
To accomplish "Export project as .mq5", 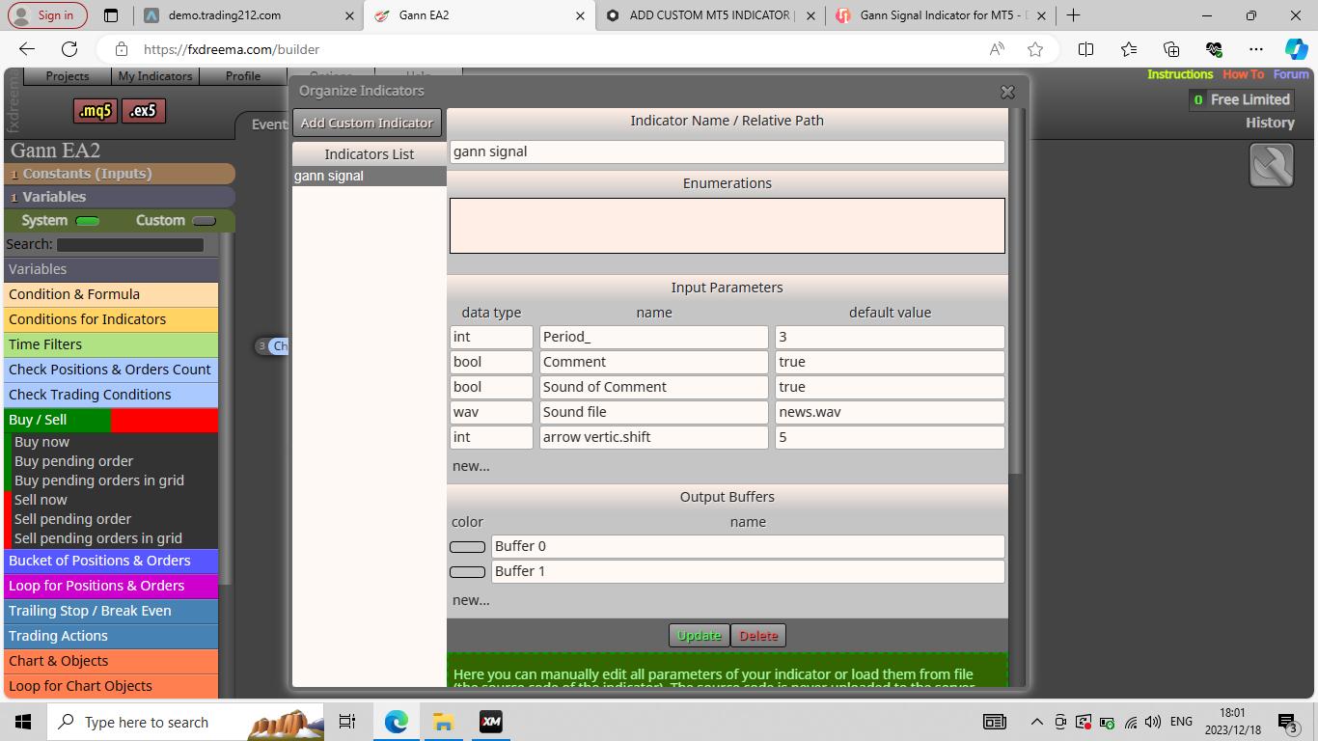I will 96,111.
